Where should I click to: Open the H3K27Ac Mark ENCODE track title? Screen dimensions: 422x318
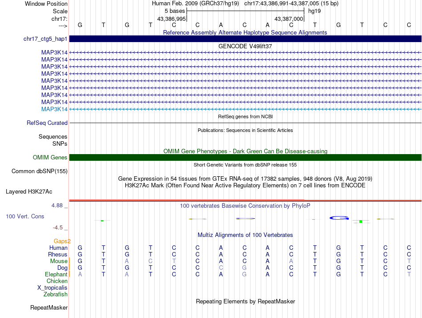pos(245,186)
